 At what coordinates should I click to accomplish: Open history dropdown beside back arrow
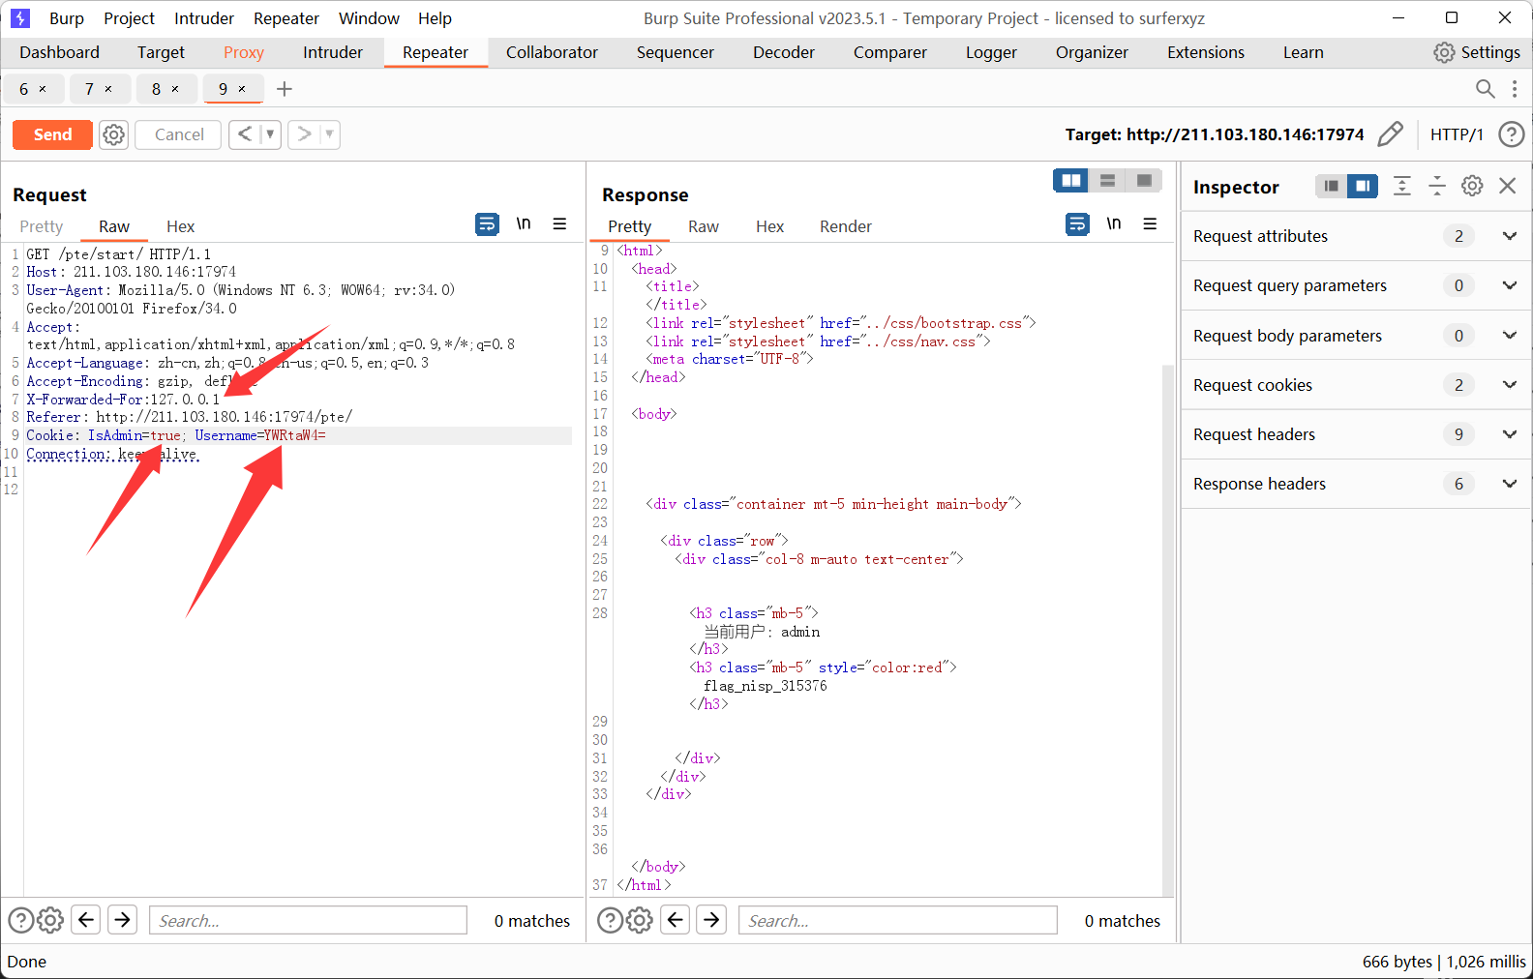270,134
